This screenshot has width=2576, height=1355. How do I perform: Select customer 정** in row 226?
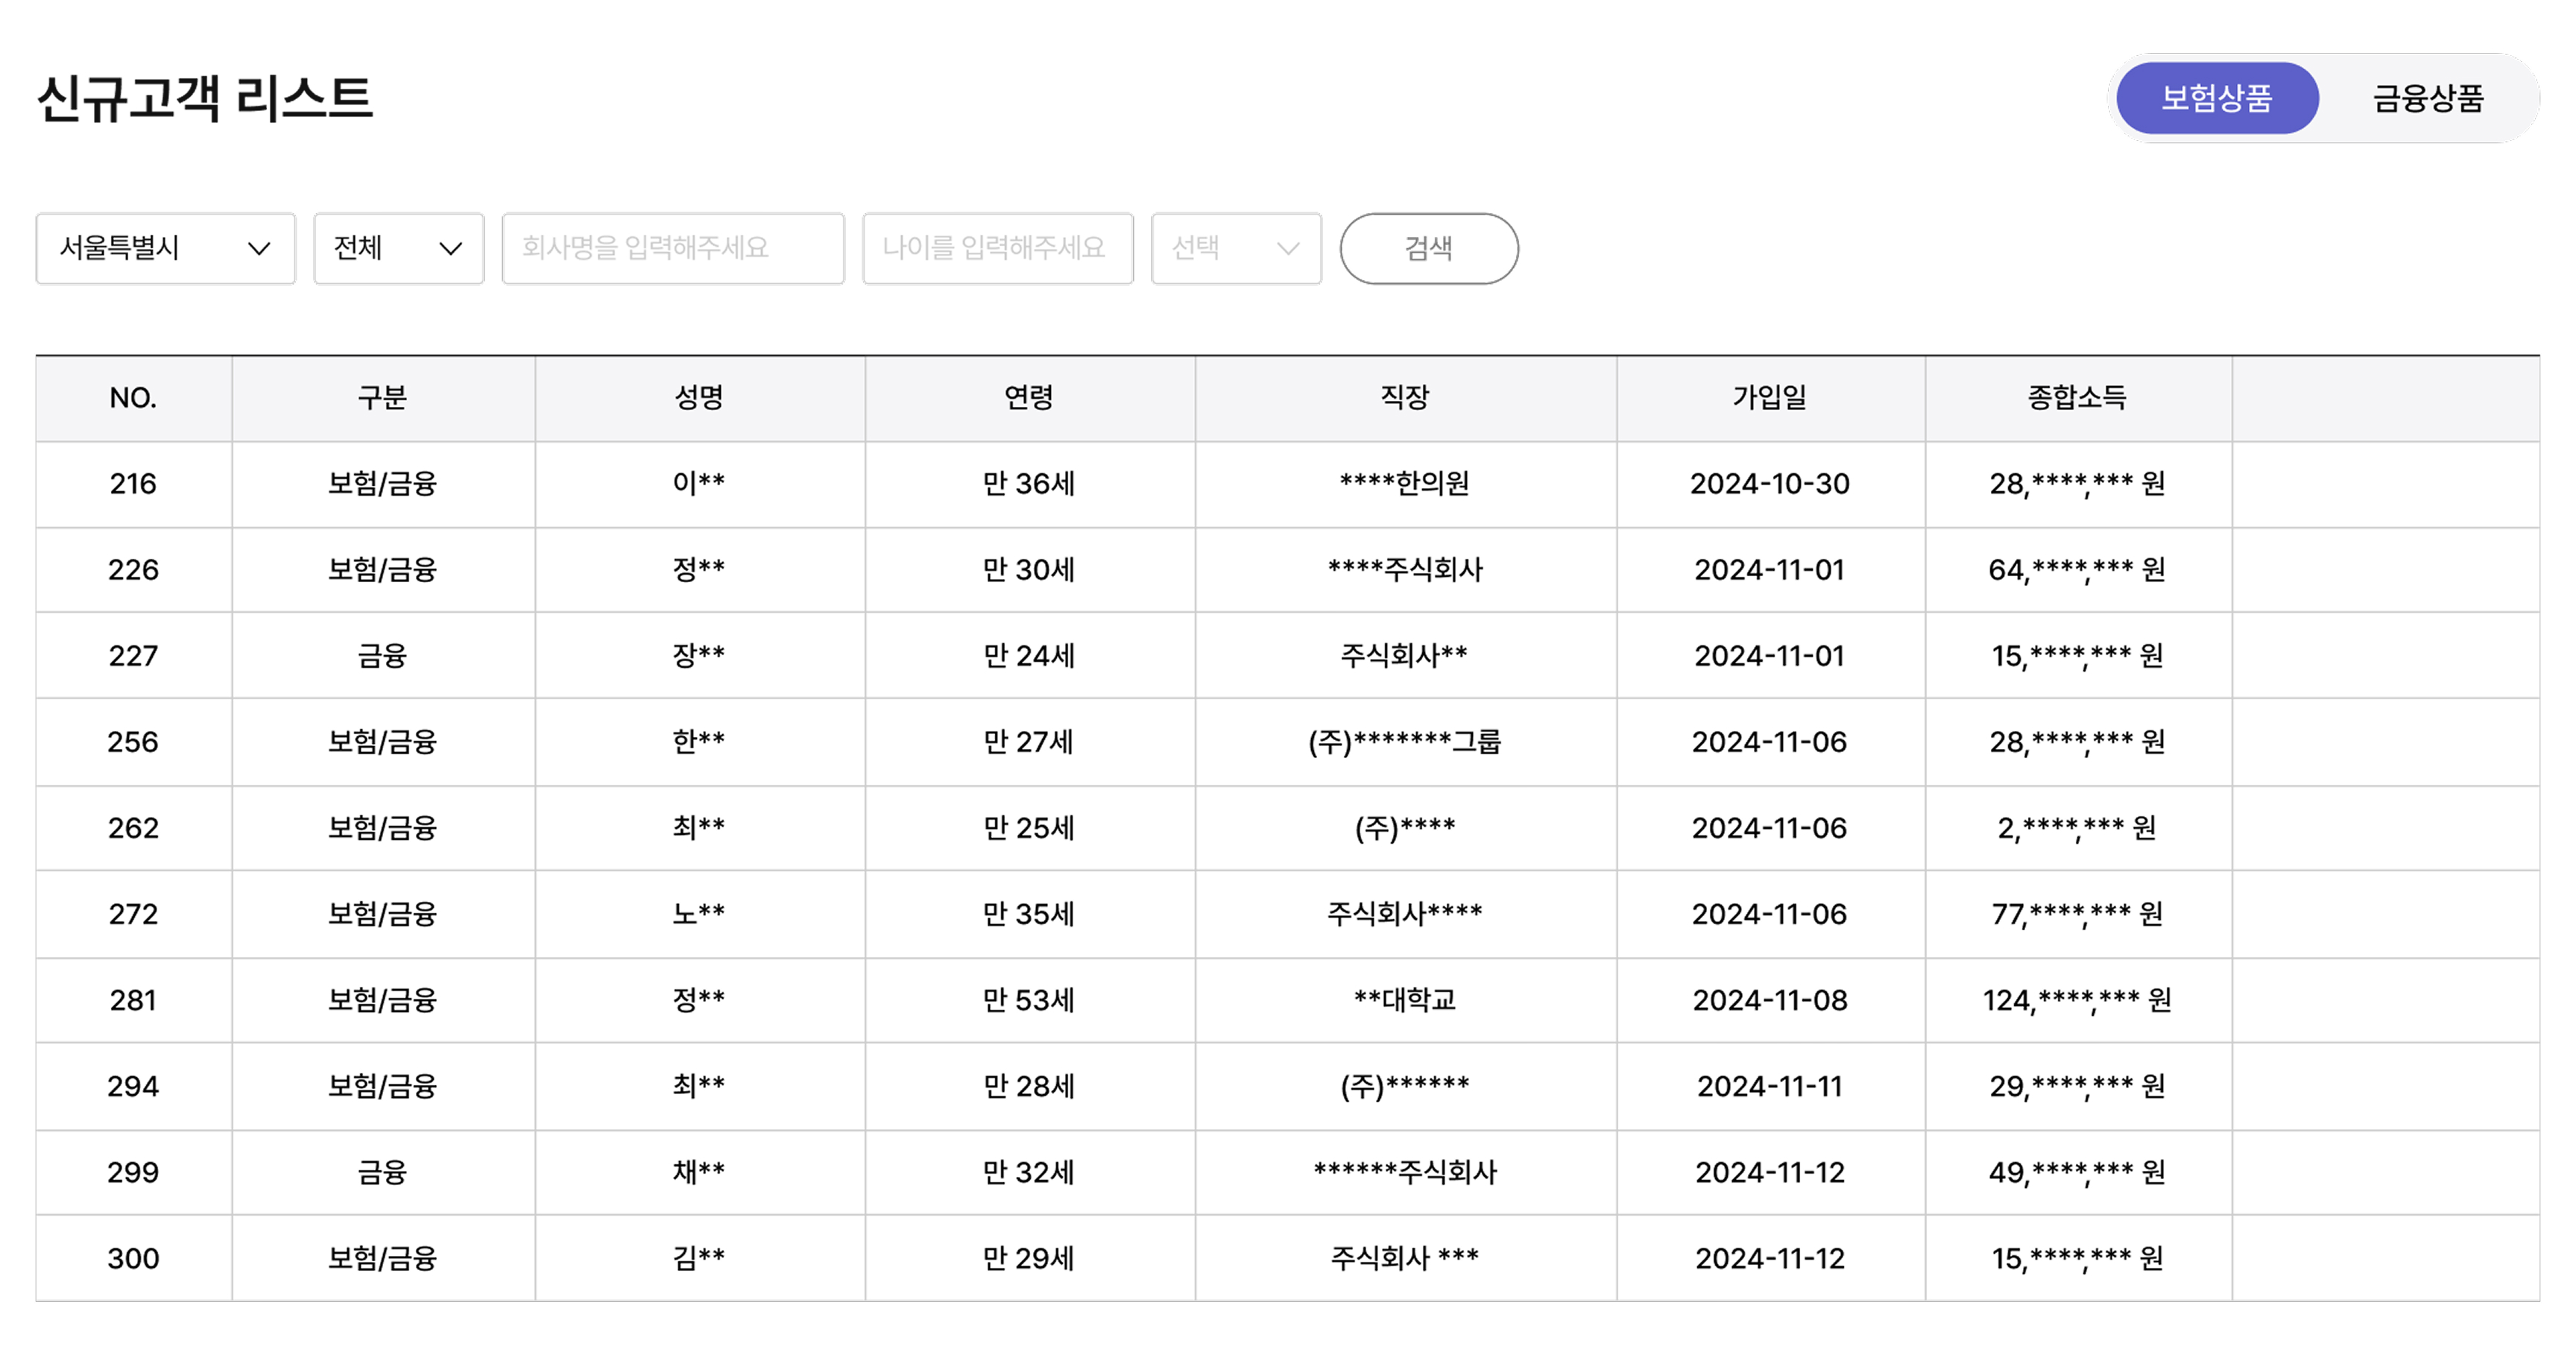pos(699,570)
